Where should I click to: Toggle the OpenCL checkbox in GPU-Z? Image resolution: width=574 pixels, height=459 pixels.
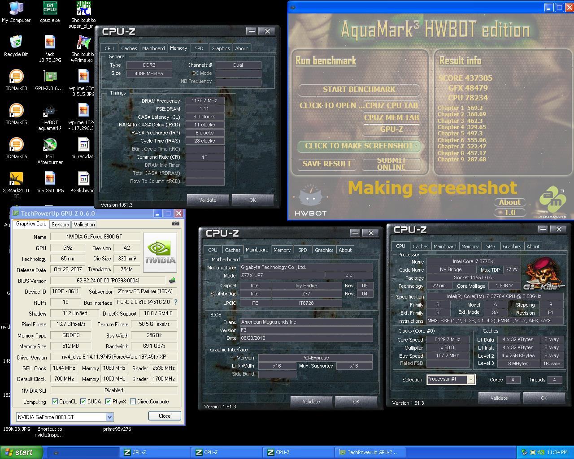[55, 401]
